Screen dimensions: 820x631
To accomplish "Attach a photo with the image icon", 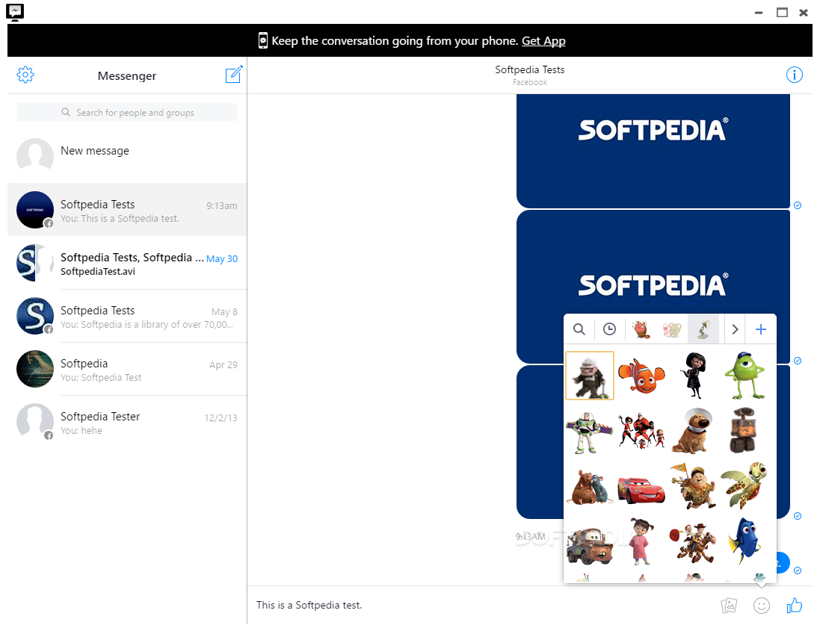I will pos(729,606).
